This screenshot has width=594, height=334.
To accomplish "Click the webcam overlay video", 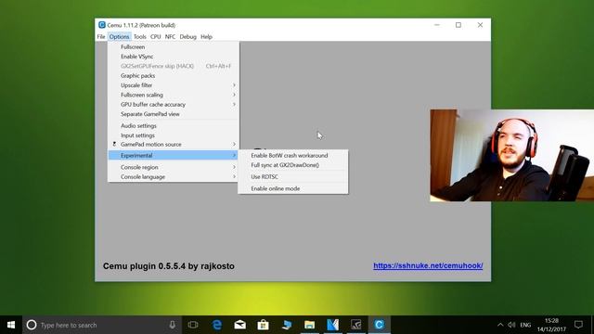I will (x=511, y=155).
